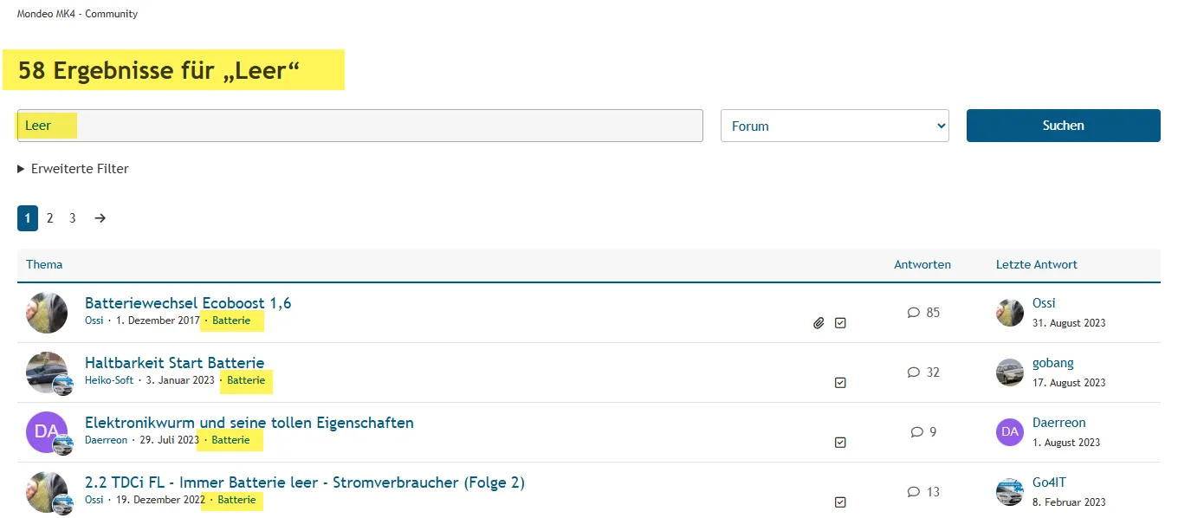
Task: Go to results page 2
Action: coord(50,218)
